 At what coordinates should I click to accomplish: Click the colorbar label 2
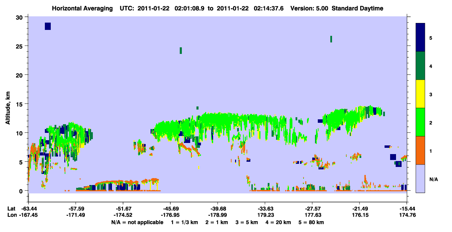[431, 122]
